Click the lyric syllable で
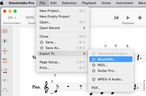This screenshot has height=96, width=146. [x=116, y=46]
